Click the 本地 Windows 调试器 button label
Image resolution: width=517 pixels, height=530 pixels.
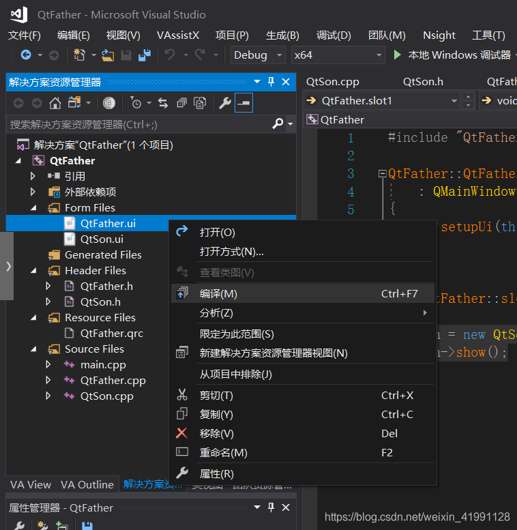pos(459,55)
